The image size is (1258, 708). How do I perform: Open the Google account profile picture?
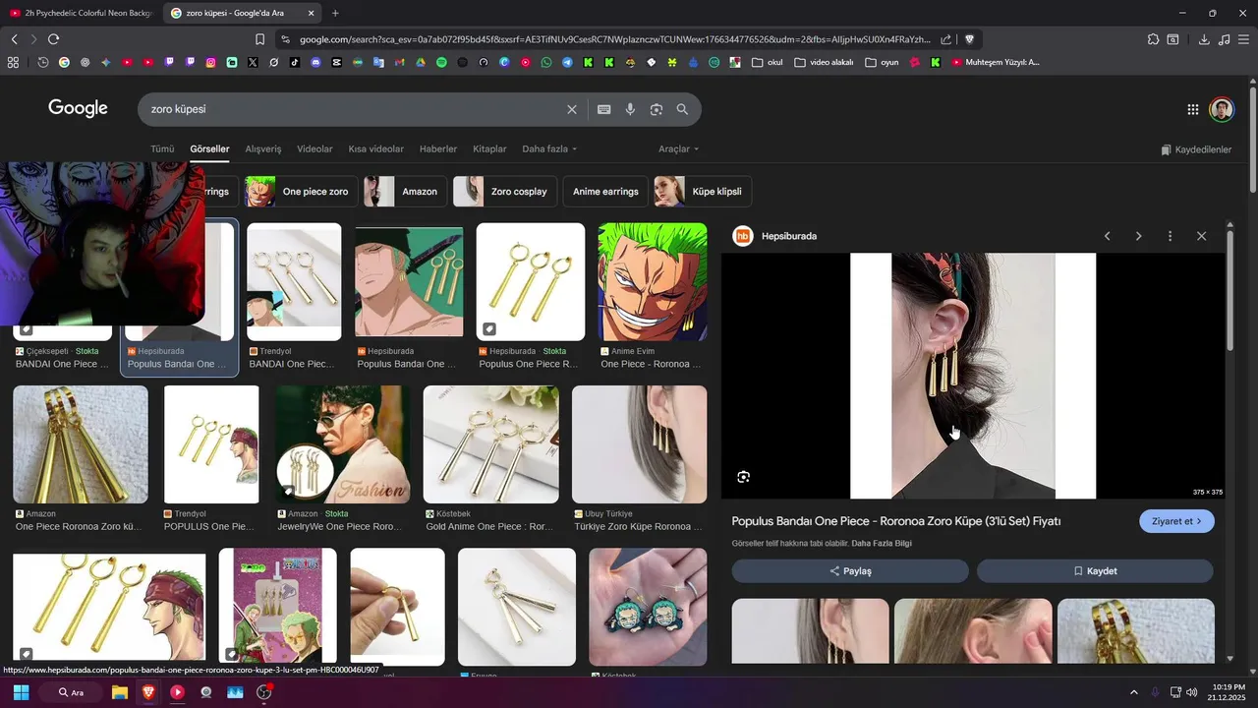point(1222,109)
